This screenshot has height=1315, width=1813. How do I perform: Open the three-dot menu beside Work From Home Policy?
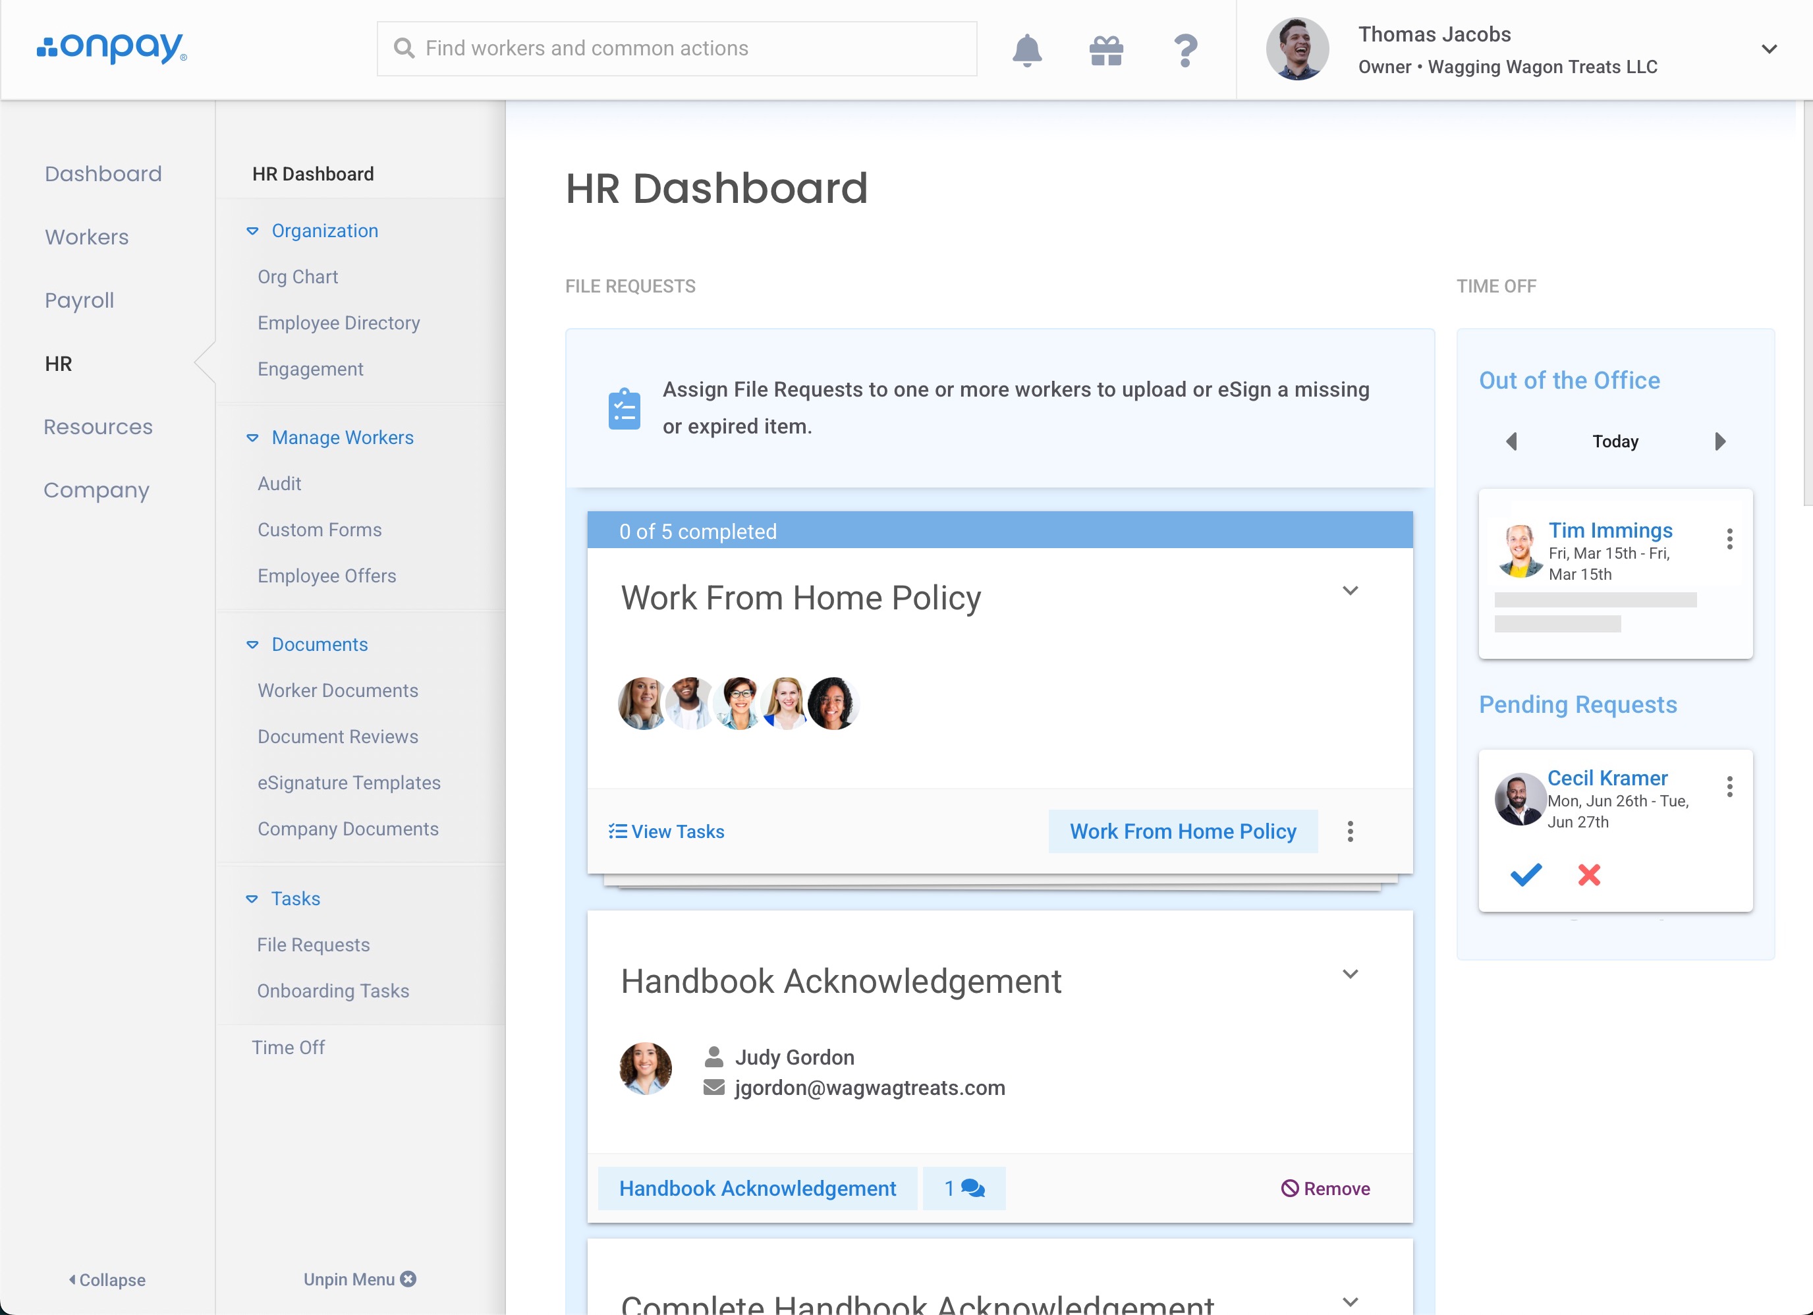pos(1350,831)
